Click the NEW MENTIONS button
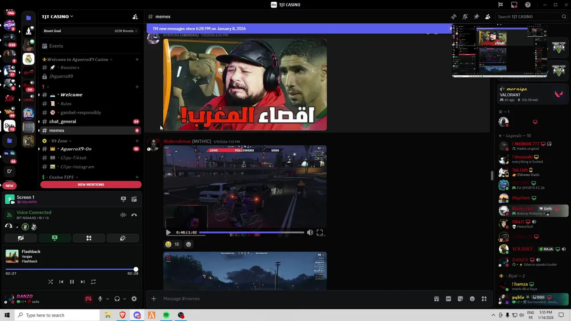The image size is (571, 321). pyautogui.click(x=91, y=185)
